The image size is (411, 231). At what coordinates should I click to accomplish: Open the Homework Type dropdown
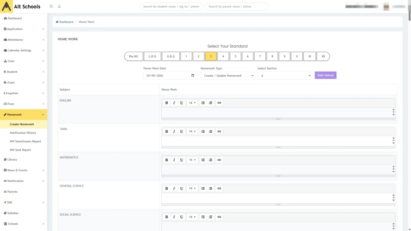point(228,76)
